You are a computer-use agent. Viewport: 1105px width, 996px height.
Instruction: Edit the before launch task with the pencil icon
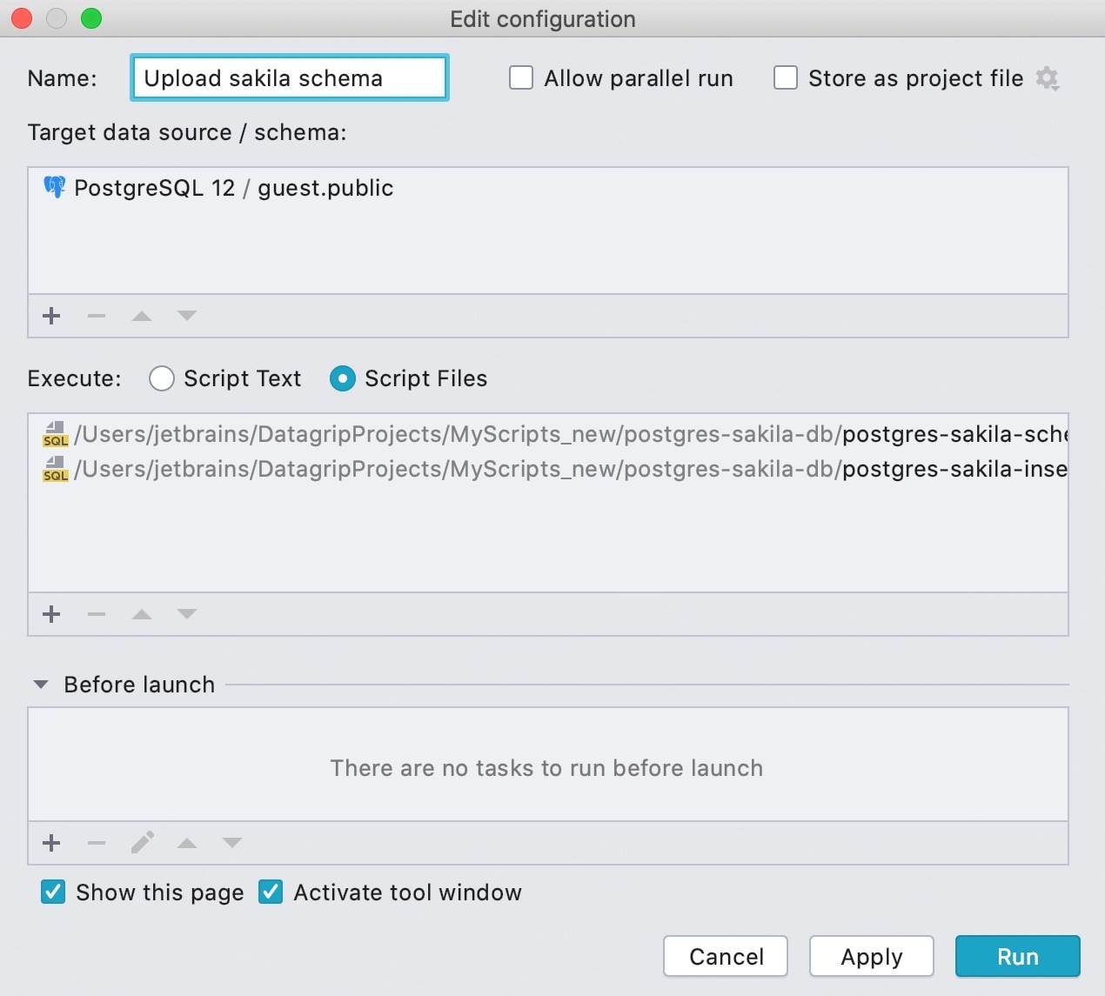coord(142,843)
